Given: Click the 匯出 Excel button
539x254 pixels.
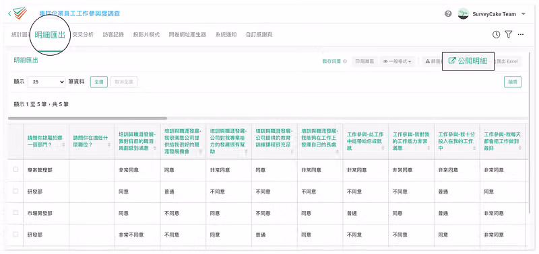Looking at the screenshot, I should pos(508,61).
